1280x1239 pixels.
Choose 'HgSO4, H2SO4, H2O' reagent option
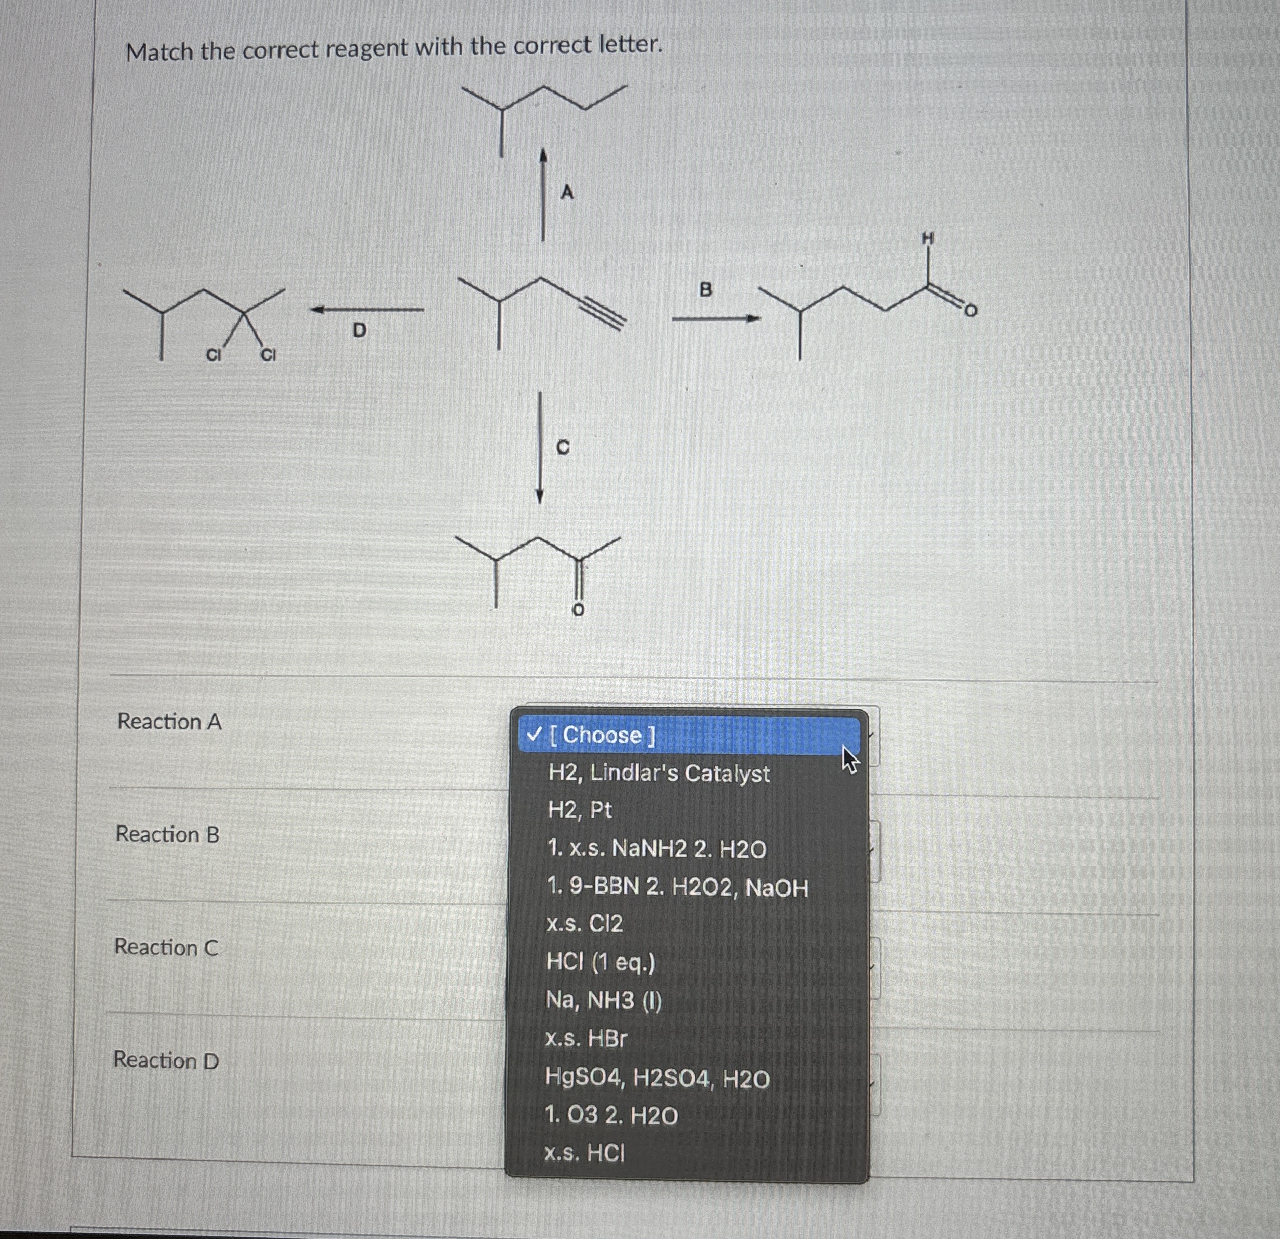(x=657, y=1078)
